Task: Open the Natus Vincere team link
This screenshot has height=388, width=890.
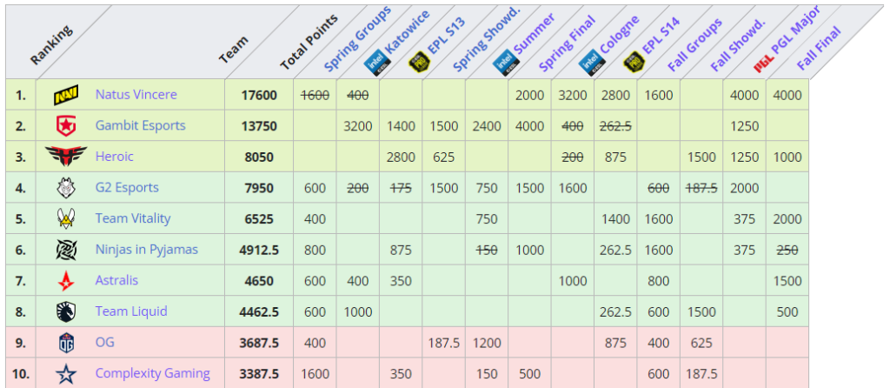Action: pyautogui.click(x=136, y=94)
